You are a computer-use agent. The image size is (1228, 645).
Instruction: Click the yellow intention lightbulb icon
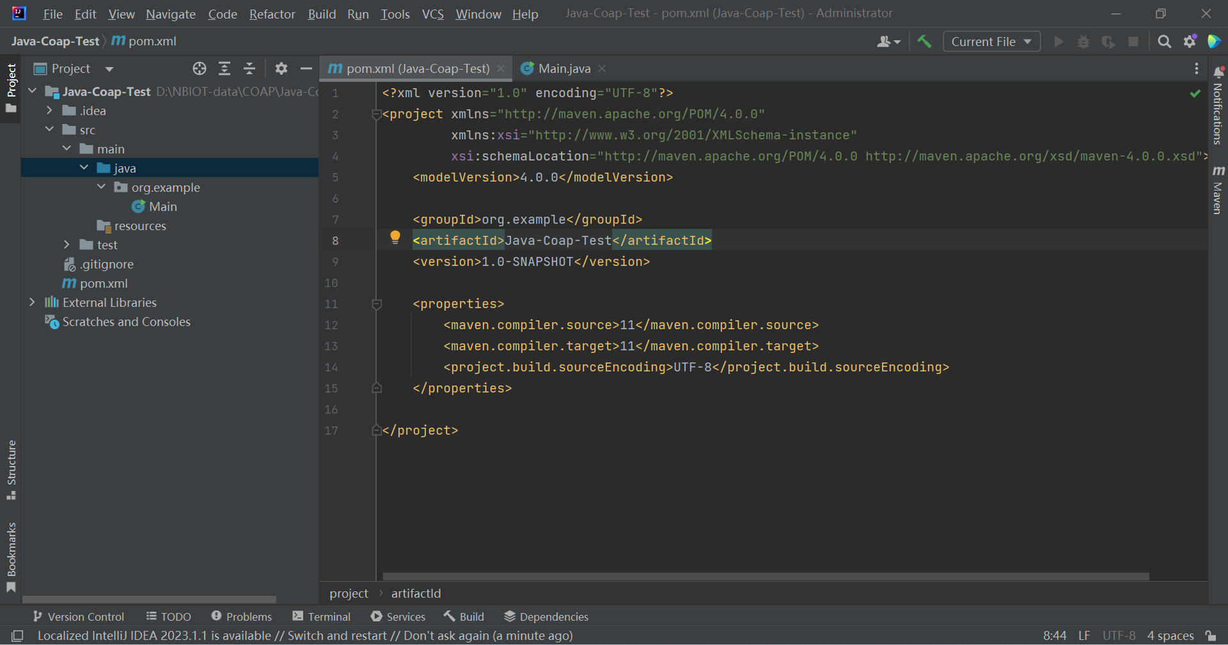(x=395, y=237)
